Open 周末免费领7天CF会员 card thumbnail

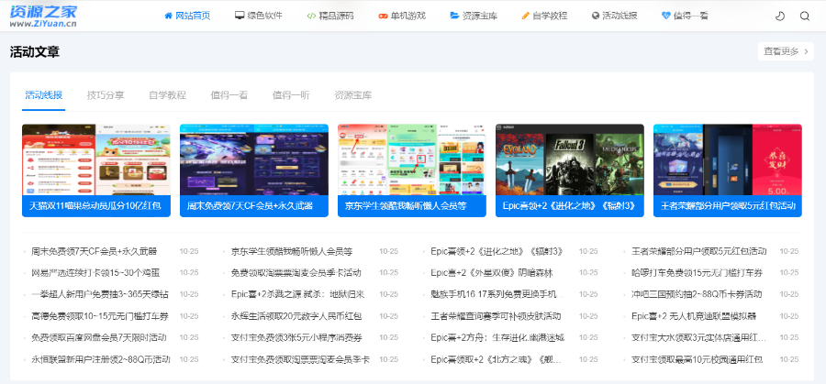tap(254, 159)
